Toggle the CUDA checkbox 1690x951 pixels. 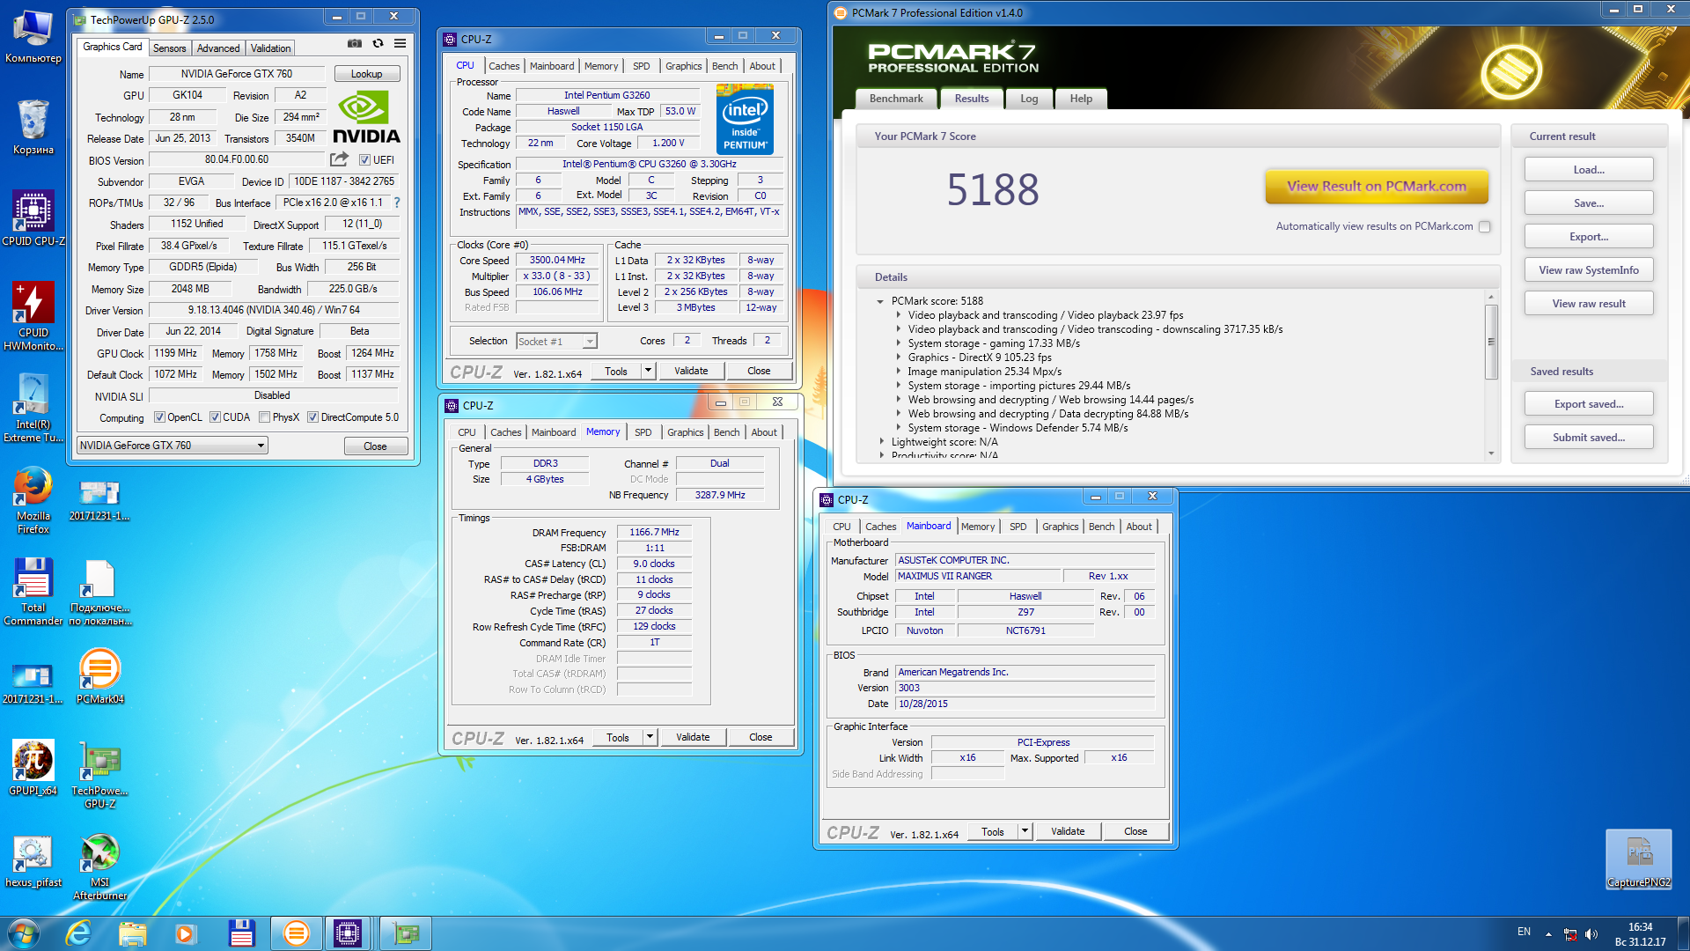point(215,417)
